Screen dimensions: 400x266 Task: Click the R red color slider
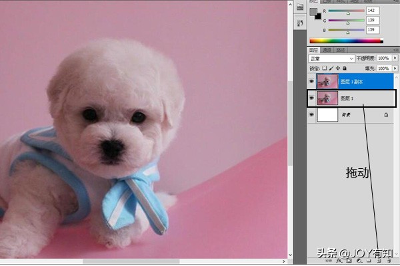point(347,11)
